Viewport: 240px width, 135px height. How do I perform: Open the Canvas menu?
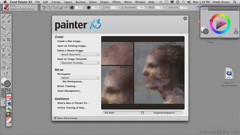(56, 2)
